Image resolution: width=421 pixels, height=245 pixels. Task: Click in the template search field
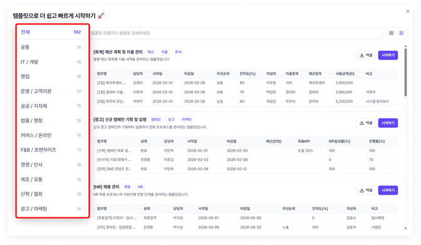tap(236, 33)
